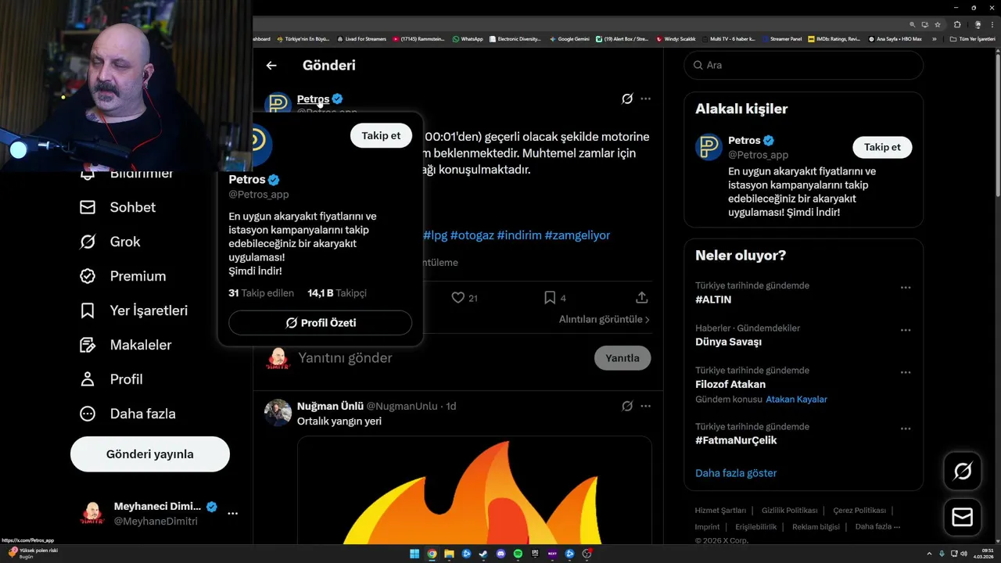
Task: Open Yer İşaretleri in the sidebar
Action: tap(134, 310)
